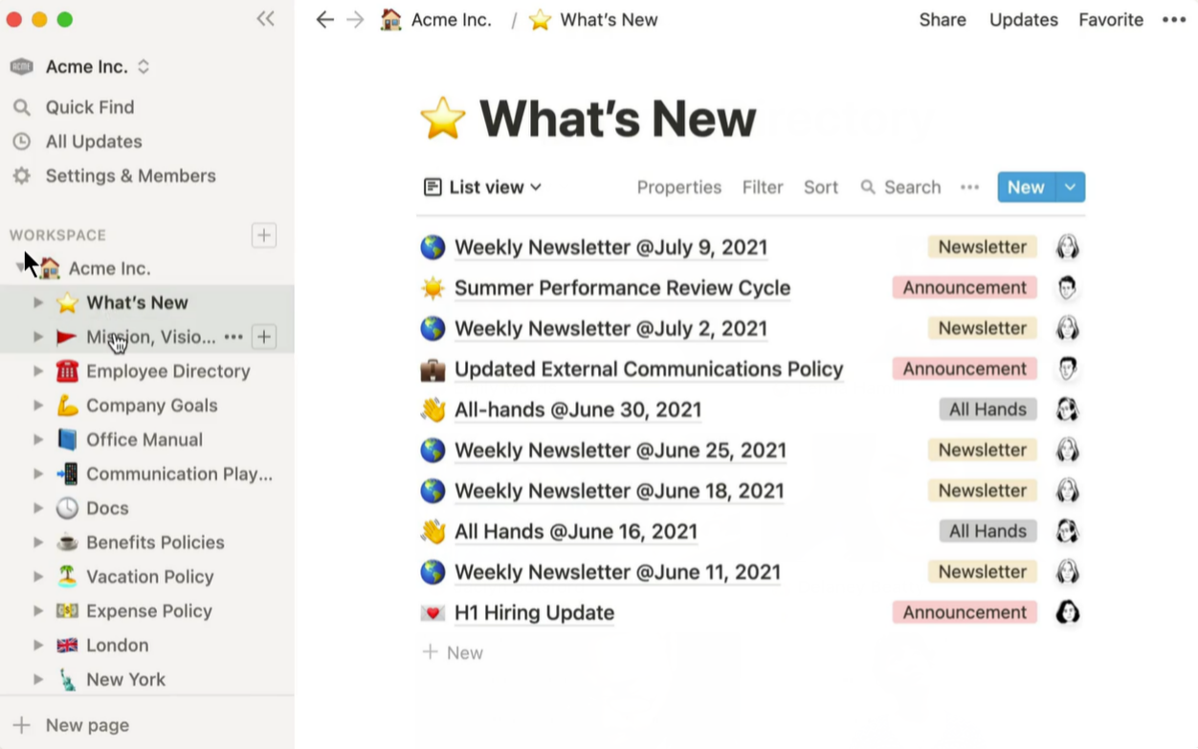Expand the Employee Directory page tree
1198x749 pixels.
(38, 371)
